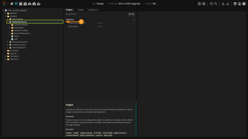The height and width of the screenshot is (139, 248).
Task: Click the help panel vertical scrollbar
Action: [136, 118]
